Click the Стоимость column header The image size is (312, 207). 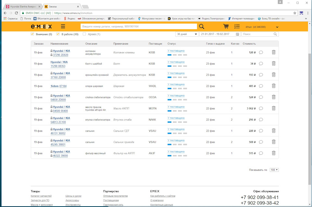pos(249,44)
